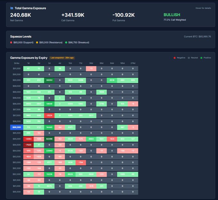Click the 1577 cell in $87,000 row

(91, 115)
